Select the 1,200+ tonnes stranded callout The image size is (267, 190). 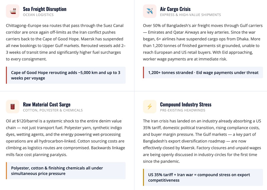203,73
